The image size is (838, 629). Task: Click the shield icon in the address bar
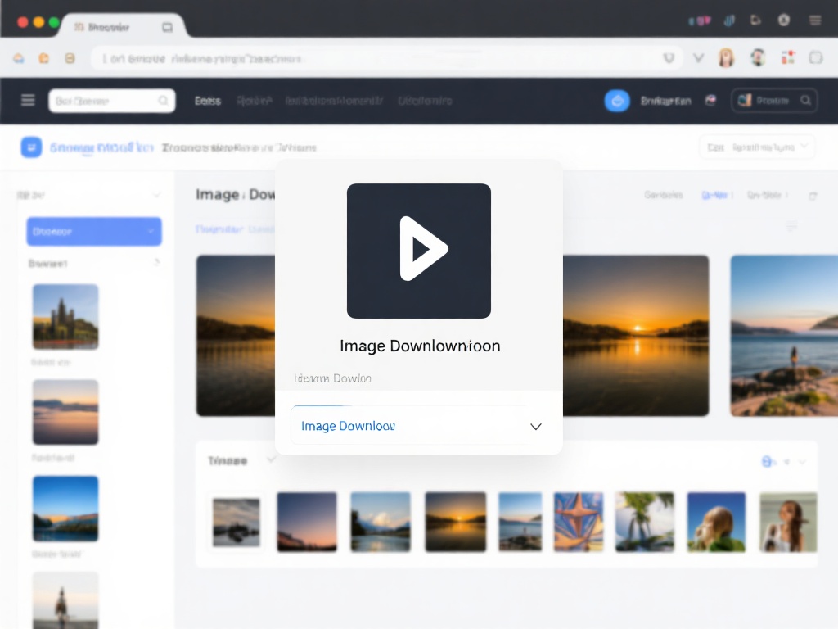coord(669,58)
